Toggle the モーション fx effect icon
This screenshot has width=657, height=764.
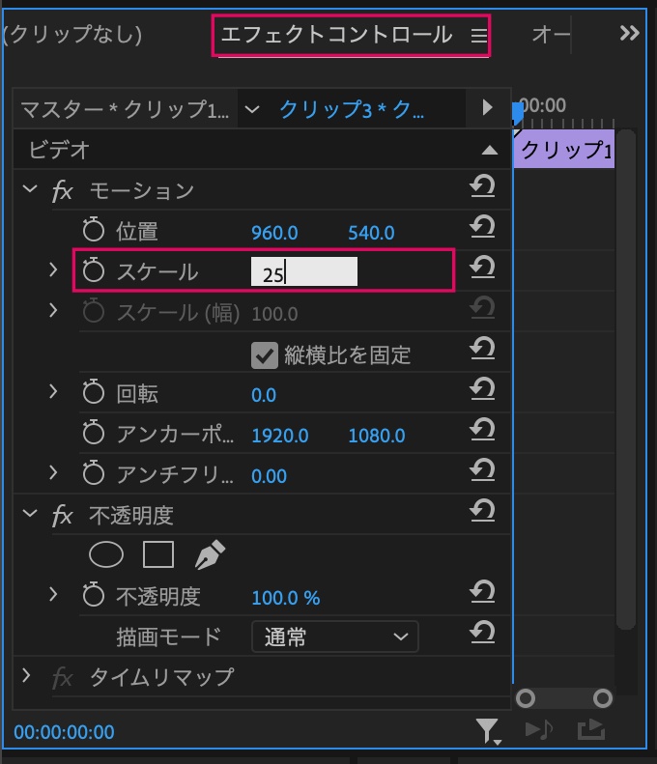(x=63, y=190)
